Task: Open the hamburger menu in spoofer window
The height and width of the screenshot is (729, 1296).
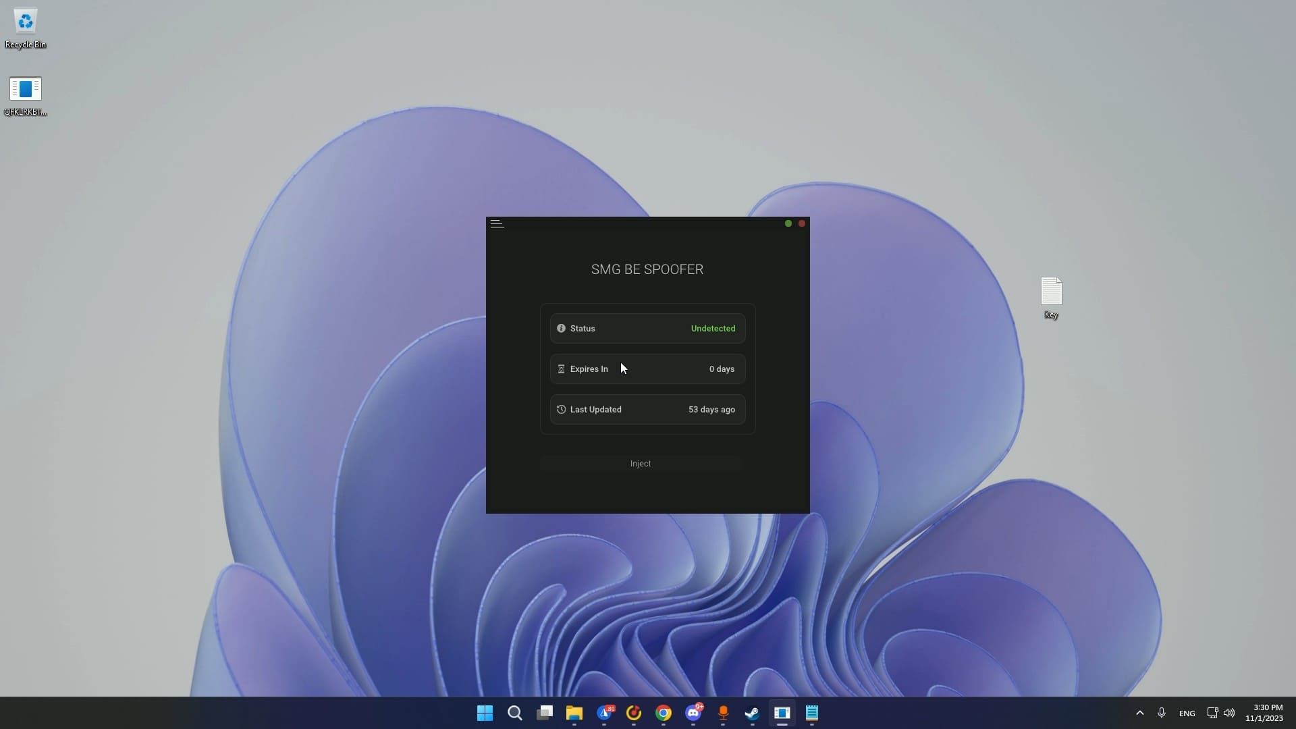Action: tap(497, 223)
